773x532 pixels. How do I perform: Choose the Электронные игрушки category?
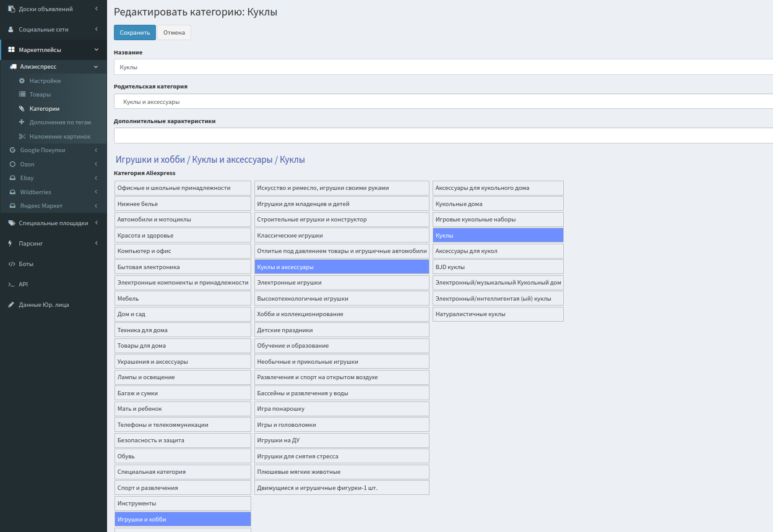[342, 283]
